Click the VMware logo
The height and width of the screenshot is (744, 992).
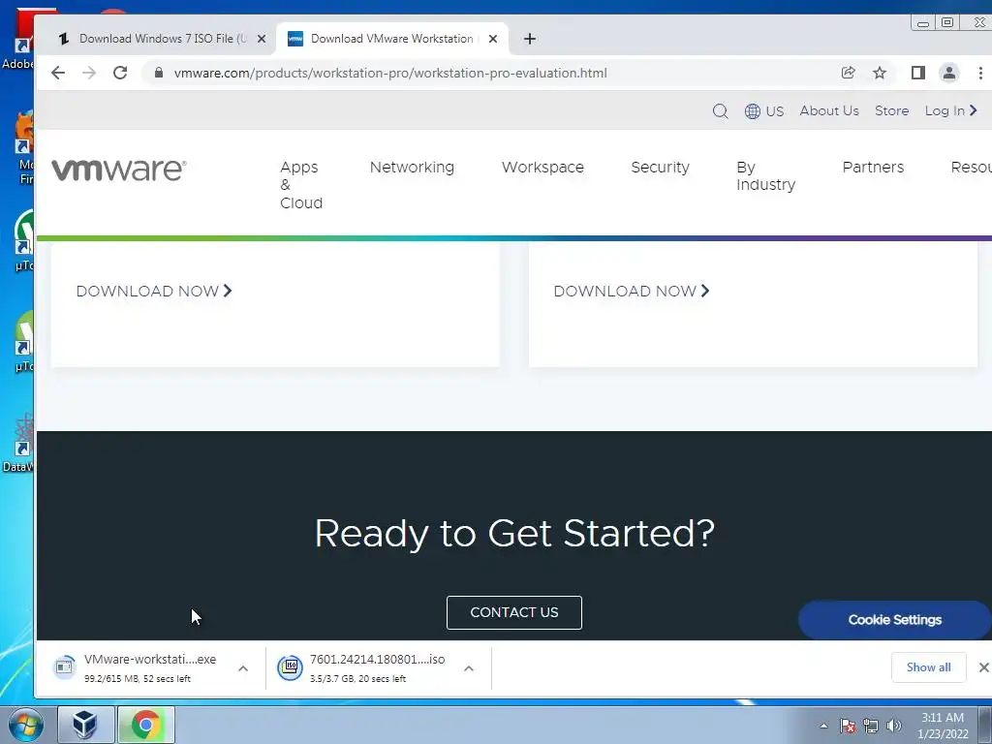pyautogui.click(x=119, y=170)
